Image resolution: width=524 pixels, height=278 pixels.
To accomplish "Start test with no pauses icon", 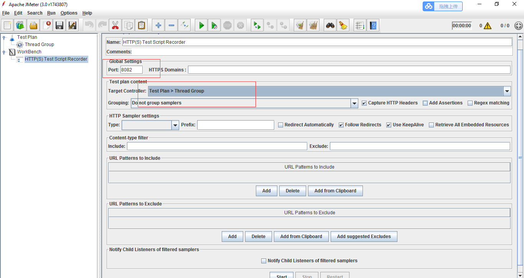I will click(x=214, y=25).
